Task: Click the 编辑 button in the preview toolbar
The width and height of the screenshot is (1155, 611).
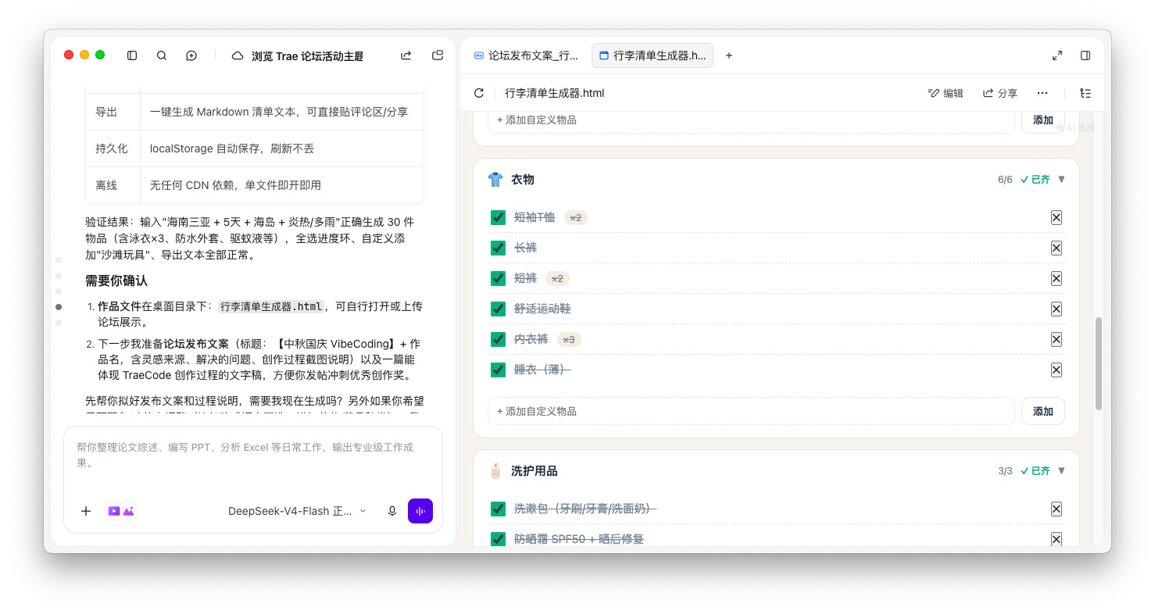Action: (946, 93)
